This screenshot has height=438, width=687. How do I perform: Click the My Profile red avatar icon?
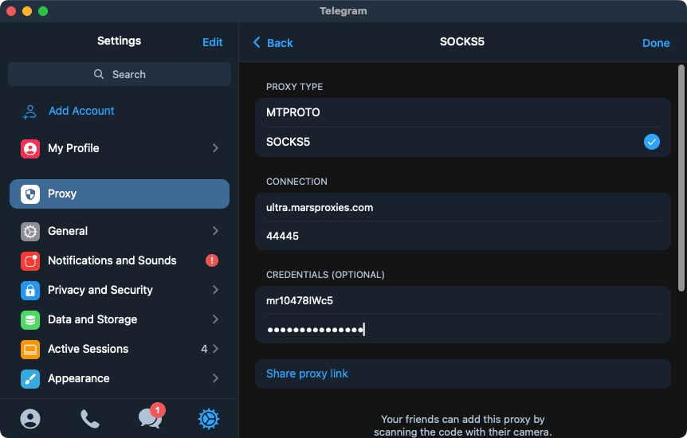[x=30, y=148]
